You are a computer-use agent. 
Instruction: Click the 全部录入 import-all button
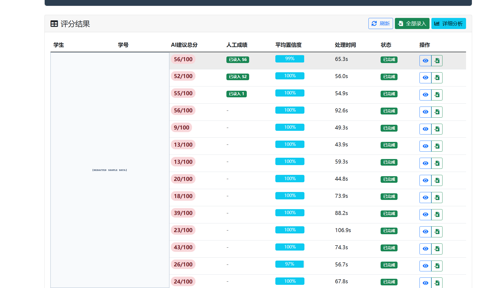[412, 23]
